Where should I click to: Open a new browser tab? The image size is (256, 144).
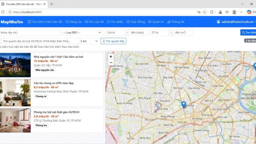click(x=52, y=4)
